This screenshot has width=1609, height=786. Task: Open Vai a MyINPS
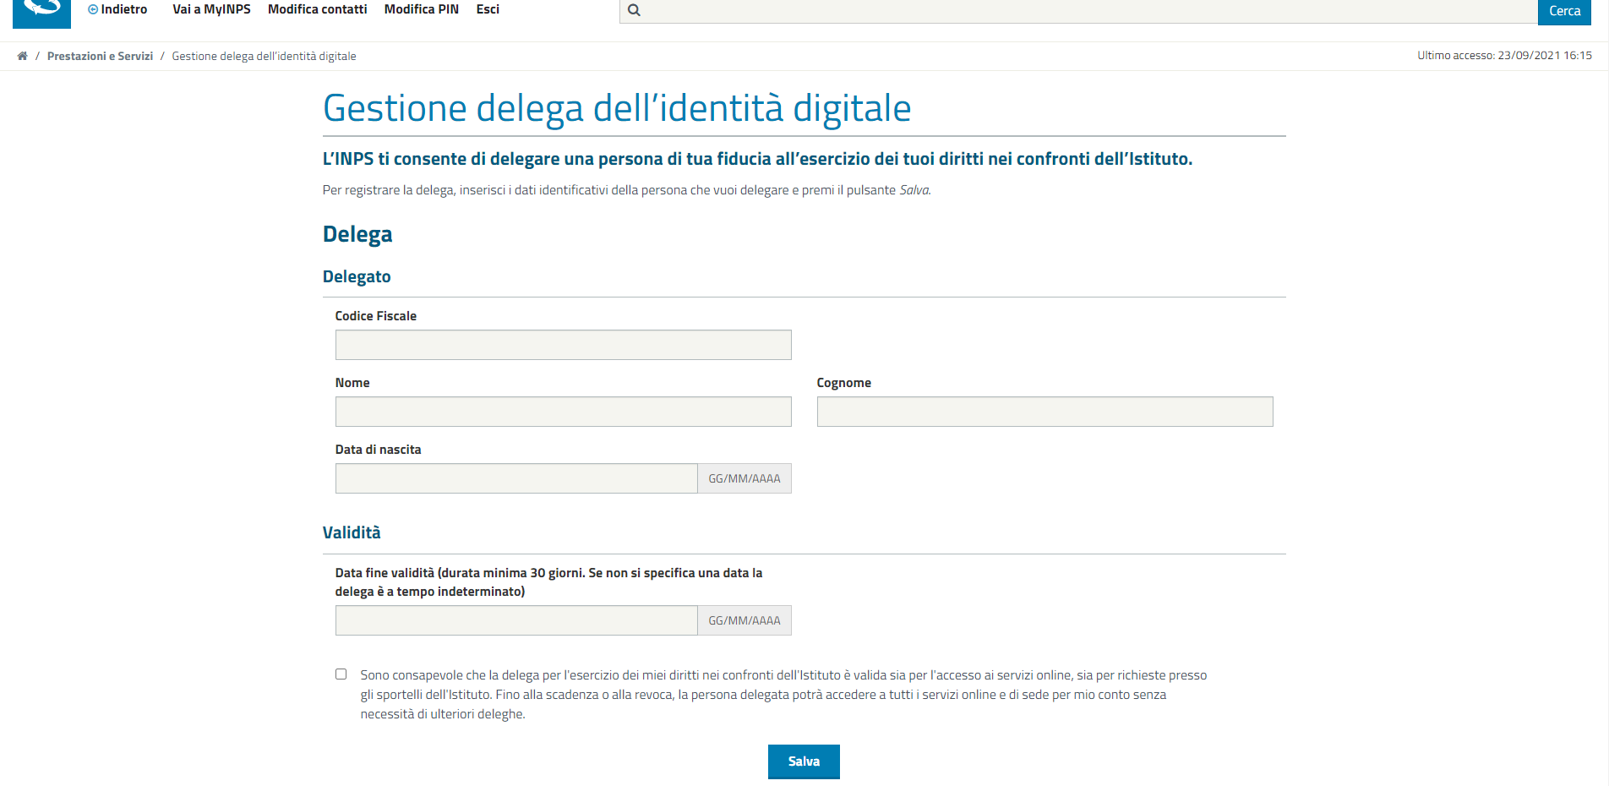coord(211,9)
